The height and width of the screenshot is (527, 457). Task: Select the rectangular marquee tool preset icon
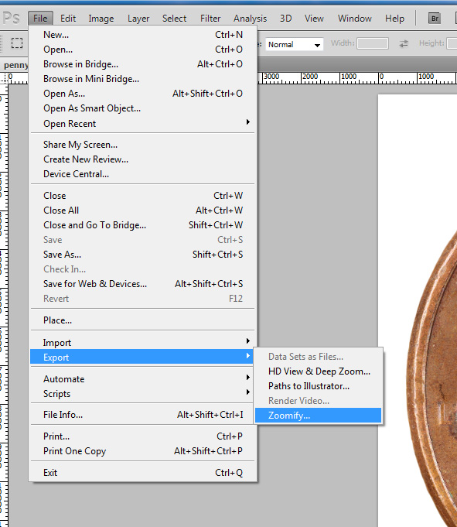[x=17, y=43]
